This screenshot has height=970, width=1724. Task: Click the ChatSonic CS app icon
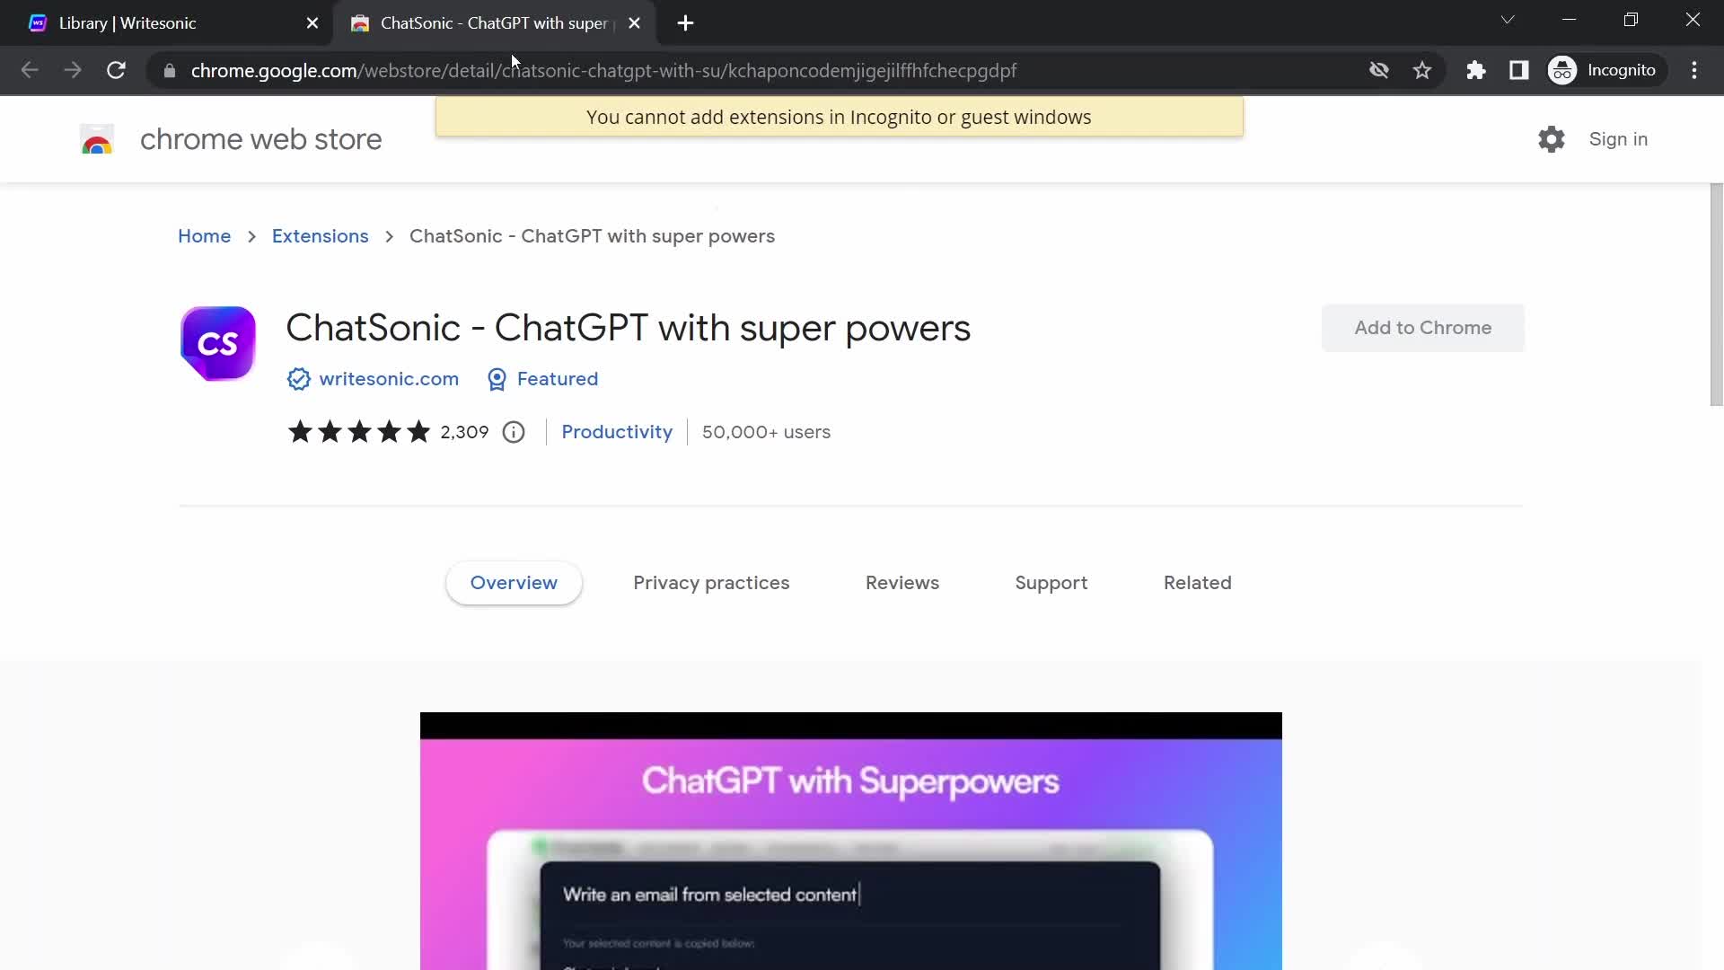(x=216, y=343)
